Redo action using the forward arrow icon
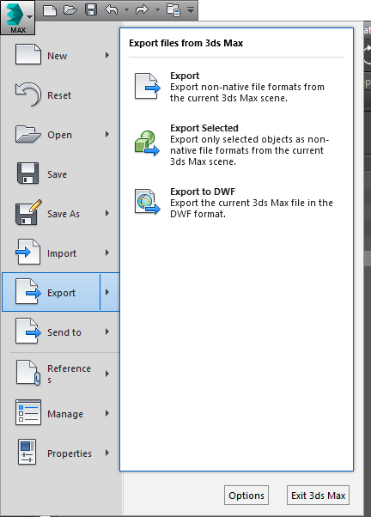The height and width of the screenshot is (517, 371). pyautogui.click(x=143, y=10)
